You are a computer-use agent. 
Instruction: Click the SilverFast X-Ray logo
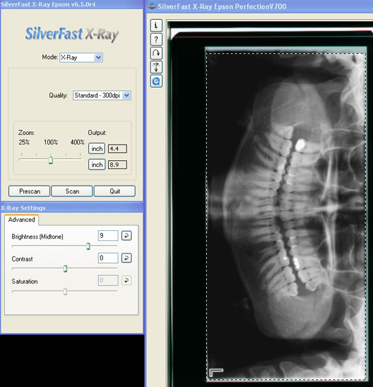(x=72, y=34)
